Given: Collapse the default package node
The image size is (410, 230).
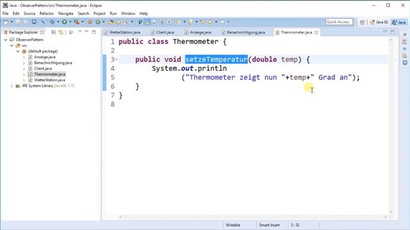Looking at the screenshot, I should pyautogui.click(x=18, y=51).
